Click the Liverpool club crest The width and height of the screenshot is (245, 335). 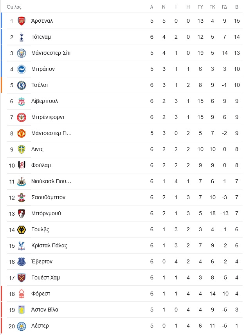click(22, 101)
